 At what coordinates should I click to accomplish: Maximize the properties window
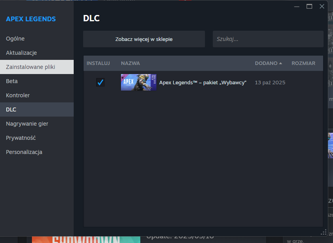click(x=309, y=6)
